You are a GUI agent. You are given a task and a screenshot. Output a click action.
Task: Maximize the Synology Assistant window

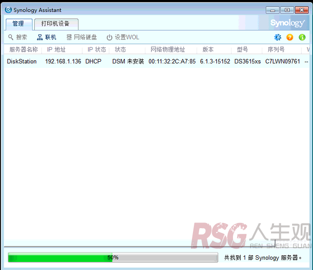pyautogui.click(x=287, y=10)
